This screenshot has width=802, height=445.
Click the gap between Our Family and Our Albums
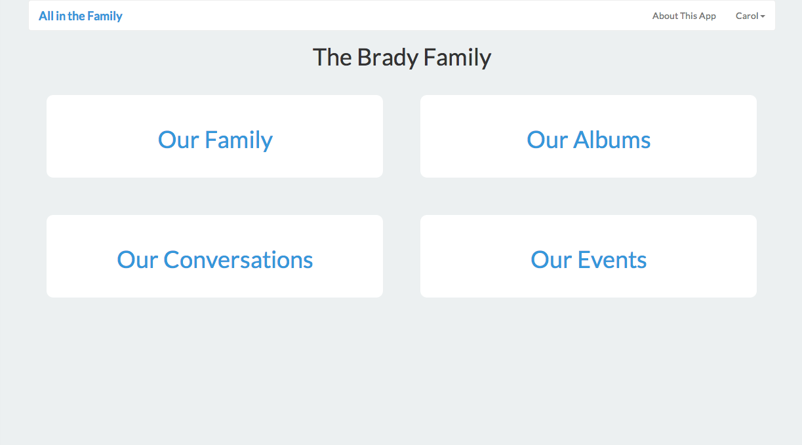(401, 136)
